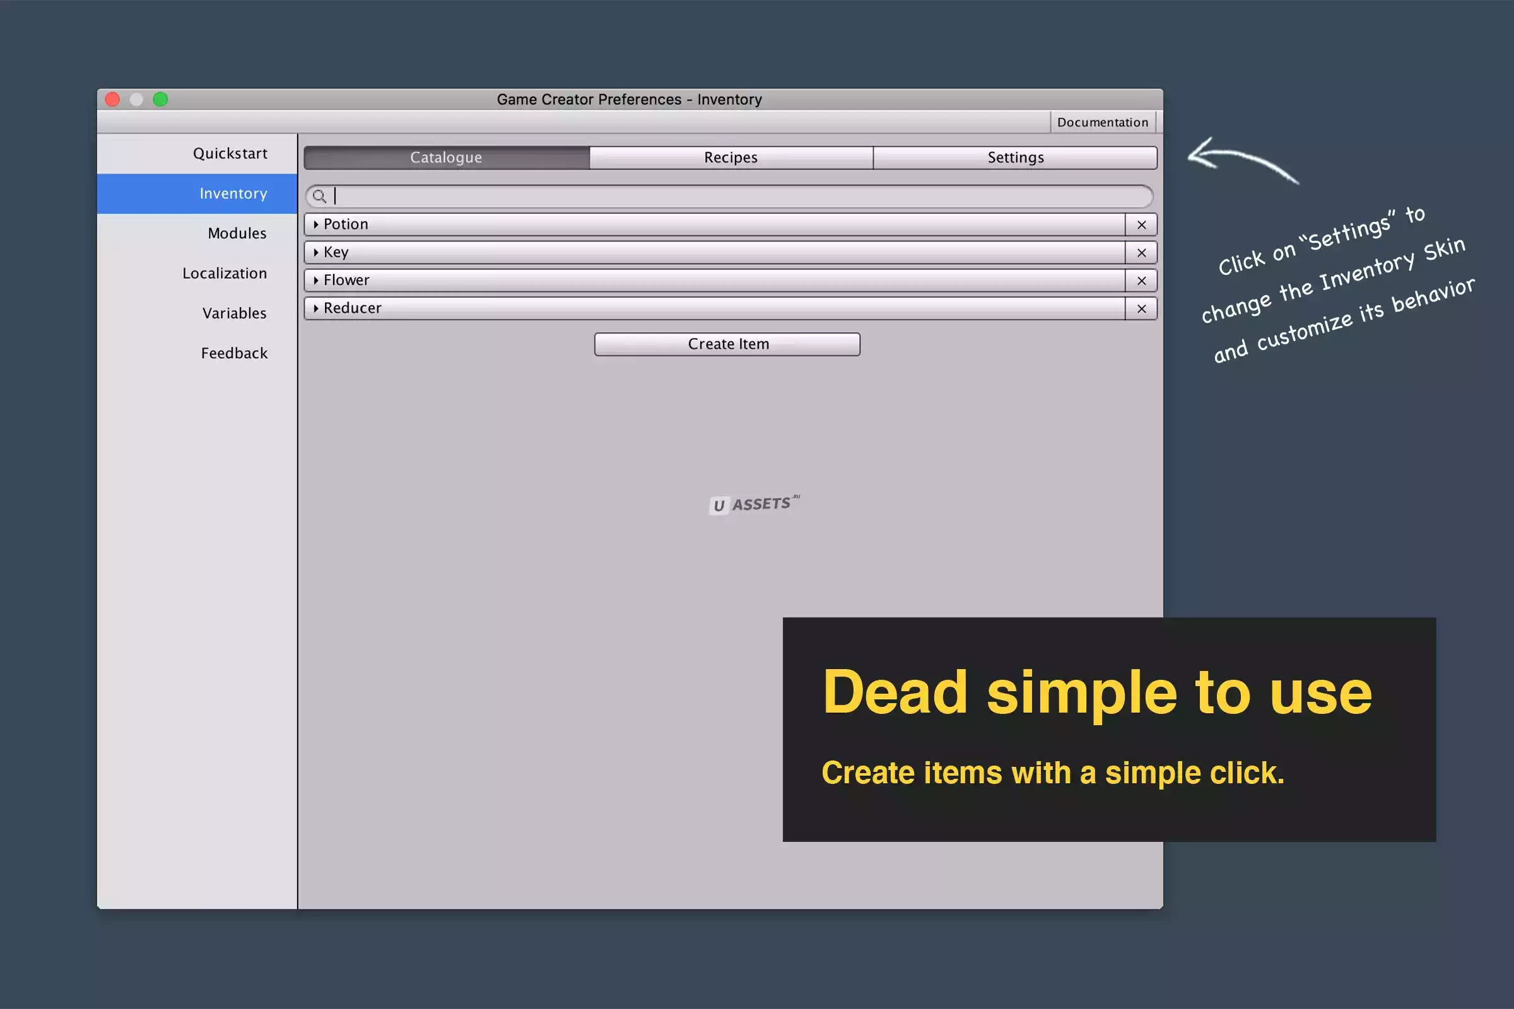Select Variables in the sidebar

click(233, 313)
